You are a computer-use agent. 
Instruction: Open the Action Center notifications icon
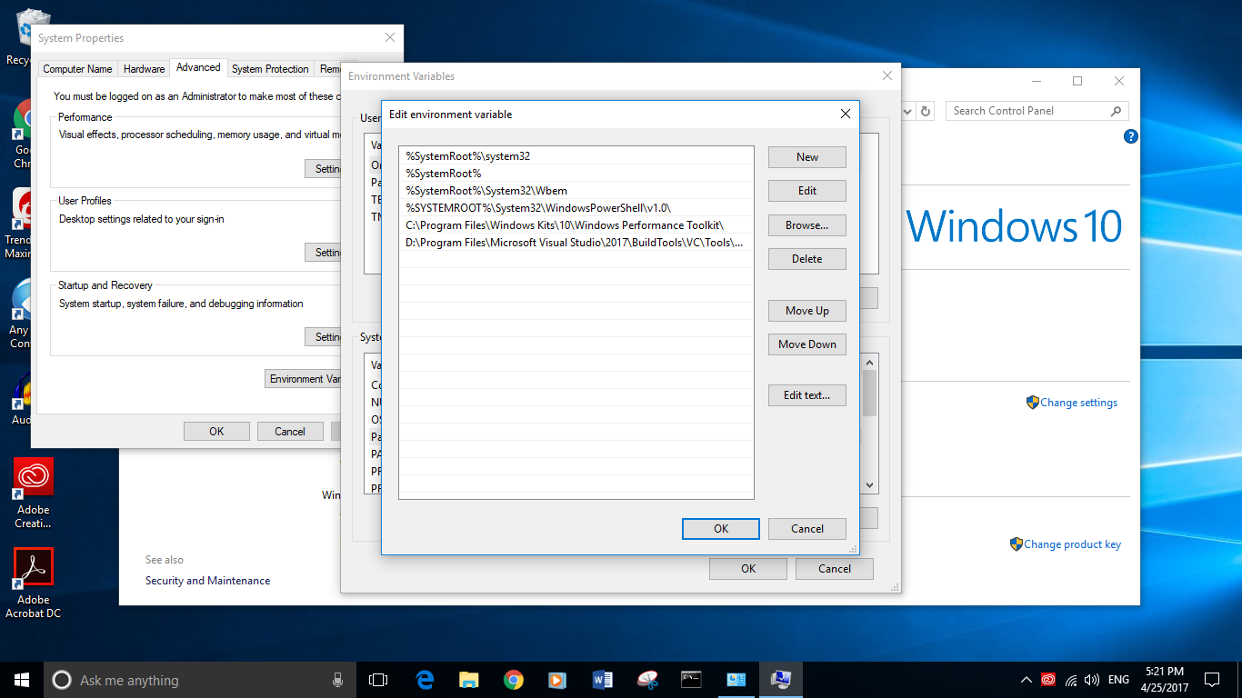(x=1211, y=679)
